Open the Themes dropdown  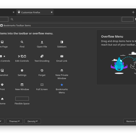(15, 121)
